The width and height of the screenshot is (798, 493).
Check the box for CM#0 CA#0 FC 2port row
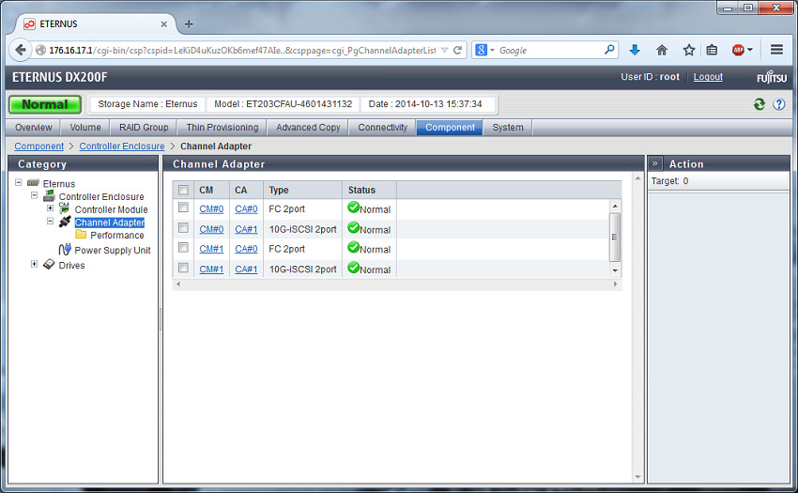(x=183, y=208)
